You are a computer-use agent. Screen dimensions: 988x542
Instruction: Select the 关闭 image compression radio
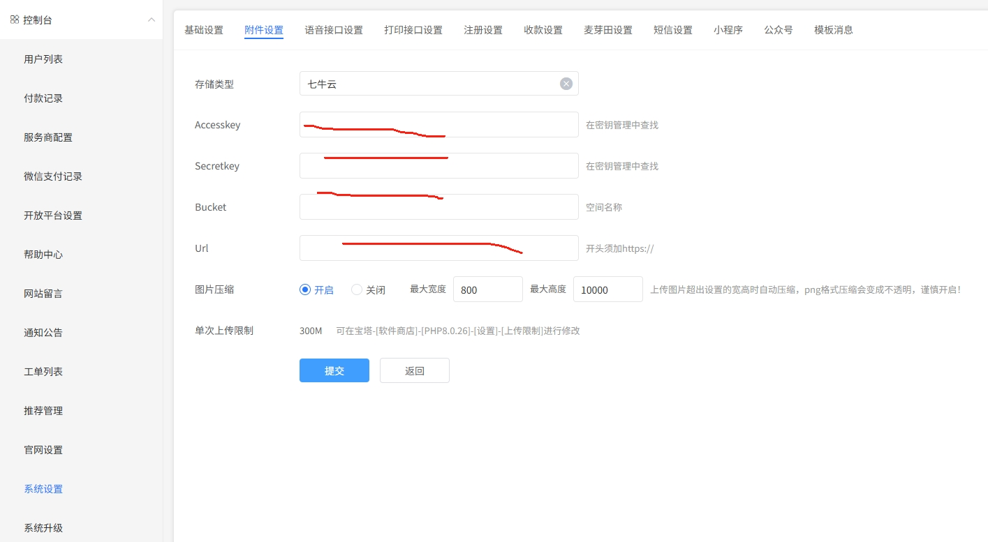point(357,289)
